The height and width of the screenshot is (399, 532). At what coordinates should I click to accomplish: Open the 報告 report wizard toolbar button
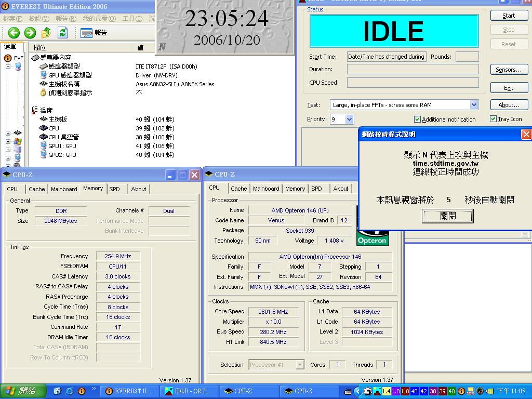[x=94, y=33]
